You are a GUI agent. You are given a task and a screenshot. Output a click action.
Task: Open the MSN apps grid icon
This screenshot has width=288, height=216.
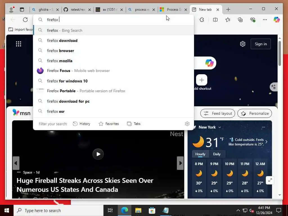pyautogui.click(x=19, y=44)
